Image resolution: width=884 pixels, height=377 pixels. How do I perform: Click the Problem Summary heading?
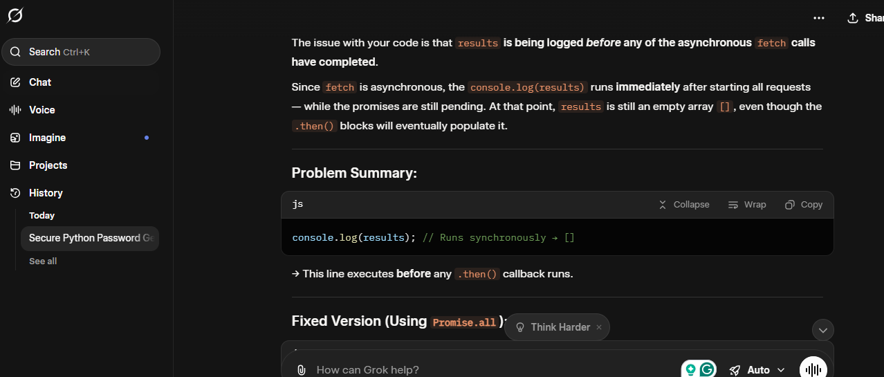354,173
